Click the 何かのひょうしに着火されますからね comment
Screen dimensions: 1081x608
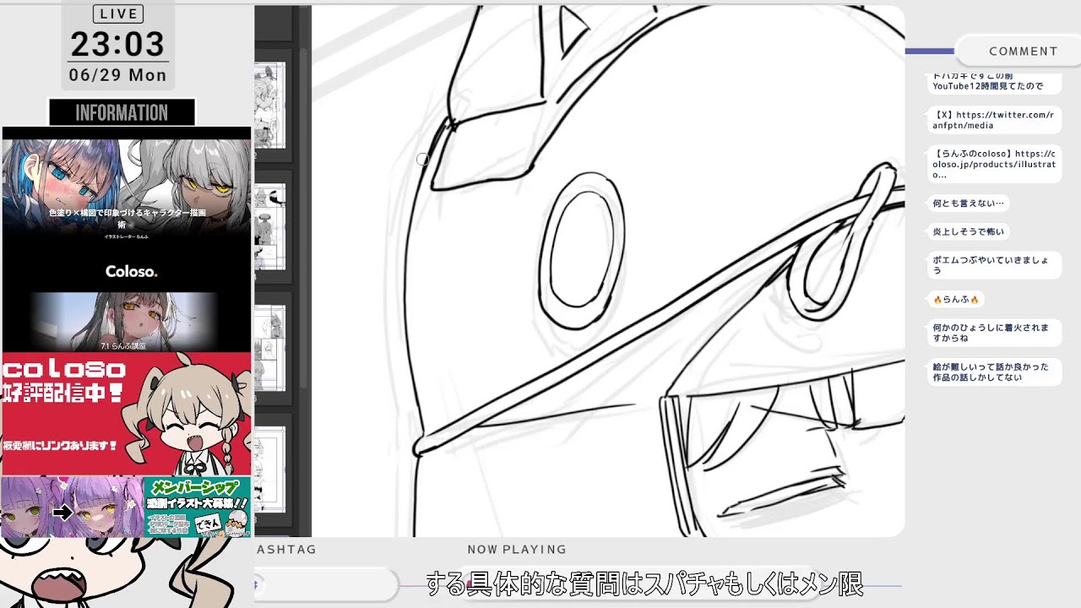point(994,333)
